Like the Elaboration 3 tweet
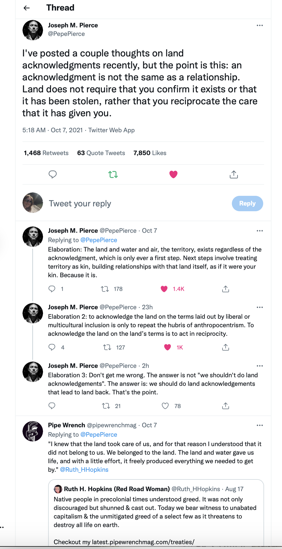This screenshot has width=282, height=549. [x=165, y=406]
